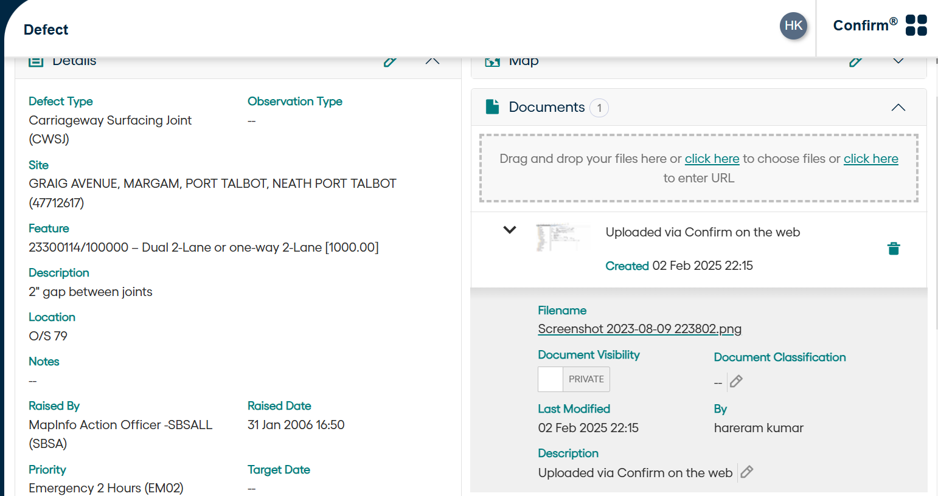Click the first 'click here' to choose files
This screenshot has width=938, height=496.
(x=712, y=158)
